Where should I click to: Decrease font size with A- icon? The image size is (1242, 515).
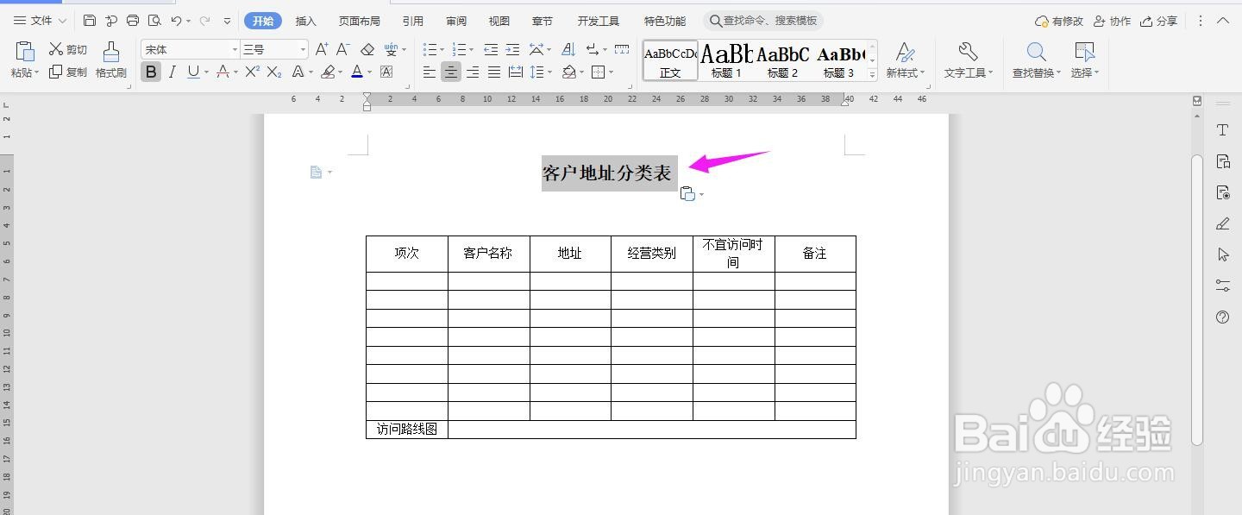343,49
